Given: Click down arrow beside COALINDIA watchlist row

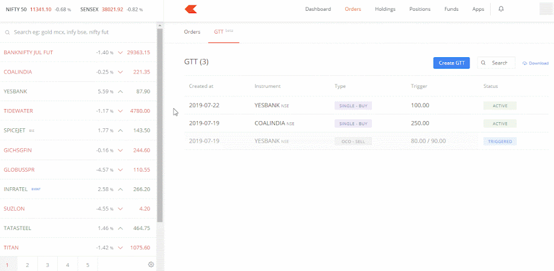Looking at the screenshot, I should tap(121, 72).
